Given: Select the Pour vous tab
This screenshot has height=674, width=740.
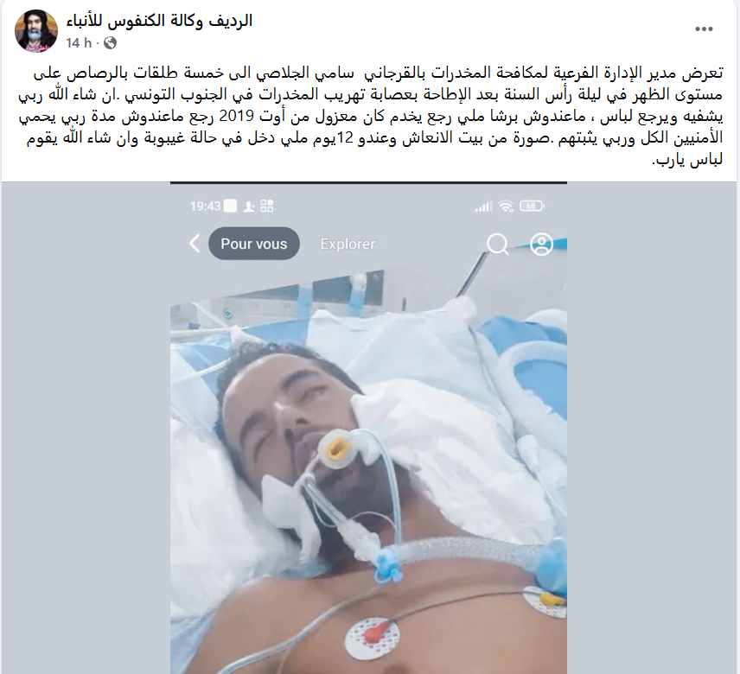Looking at the screenshot, I should click(254, 244).
